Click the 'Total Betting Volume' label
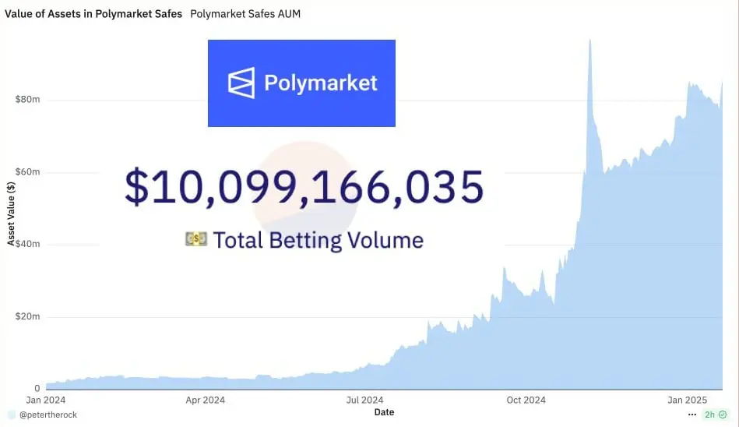 [318, 239]
